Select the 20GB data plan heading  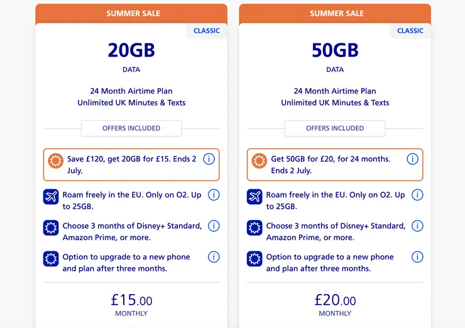(x=131, y=50)
